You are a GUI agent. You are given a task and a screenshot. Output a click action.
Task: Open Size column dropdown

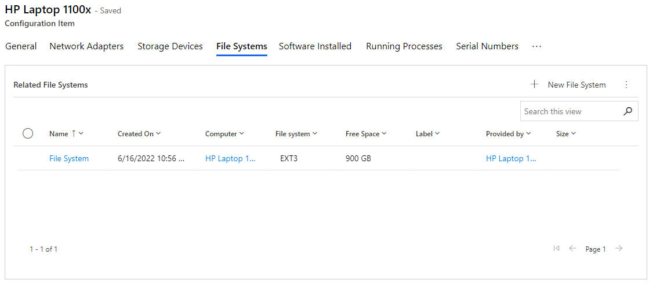point(574,134)
